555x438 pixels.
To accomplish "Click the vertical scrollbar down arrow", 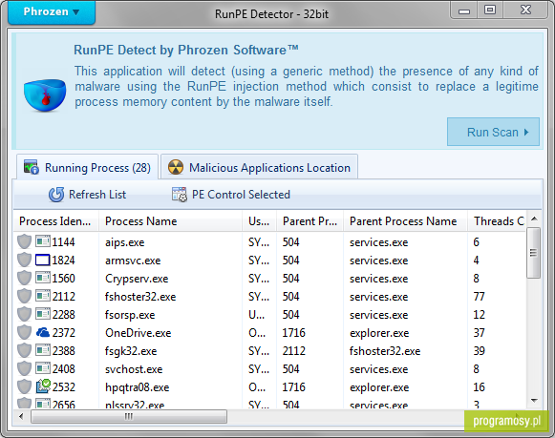I will (534, 401).
